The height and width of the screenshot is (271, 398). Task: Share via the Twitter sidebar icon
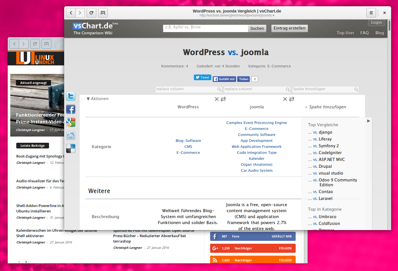[71, 96]
